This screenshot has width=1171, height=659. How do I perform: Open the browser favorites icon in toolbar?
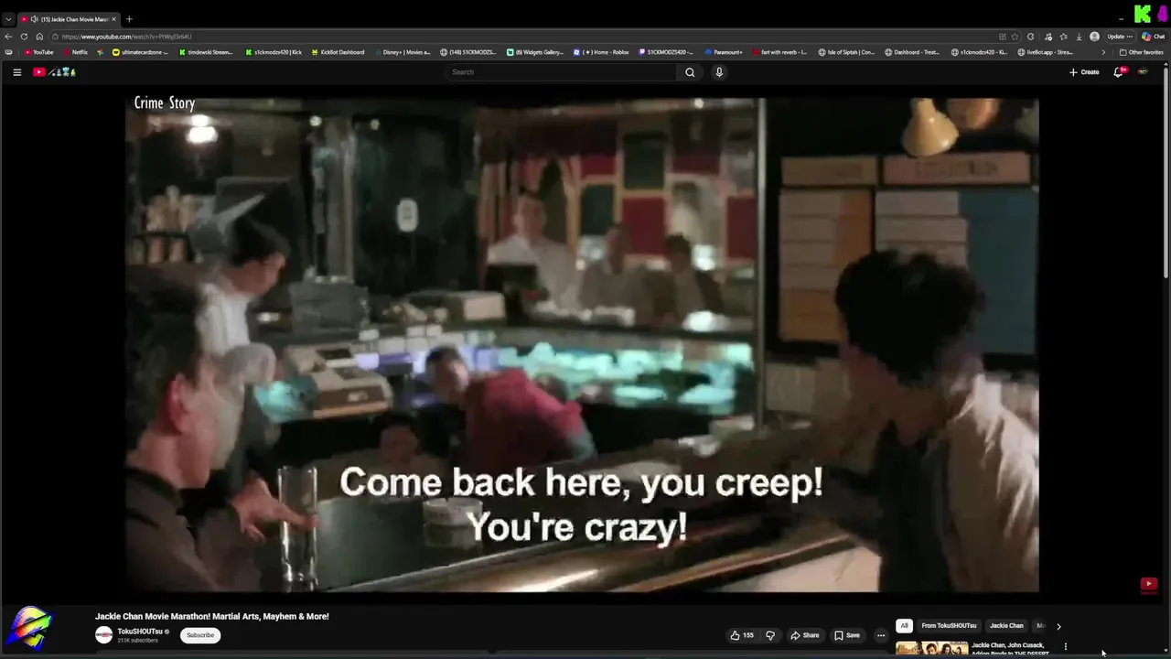(x=1063, y=37)
